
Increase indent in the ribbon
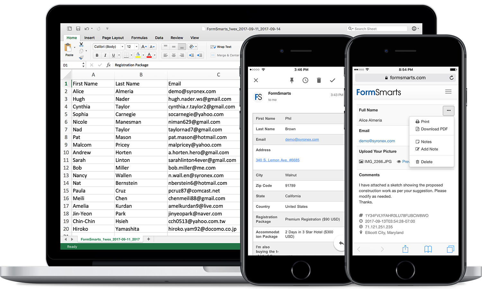pos(200,55)
